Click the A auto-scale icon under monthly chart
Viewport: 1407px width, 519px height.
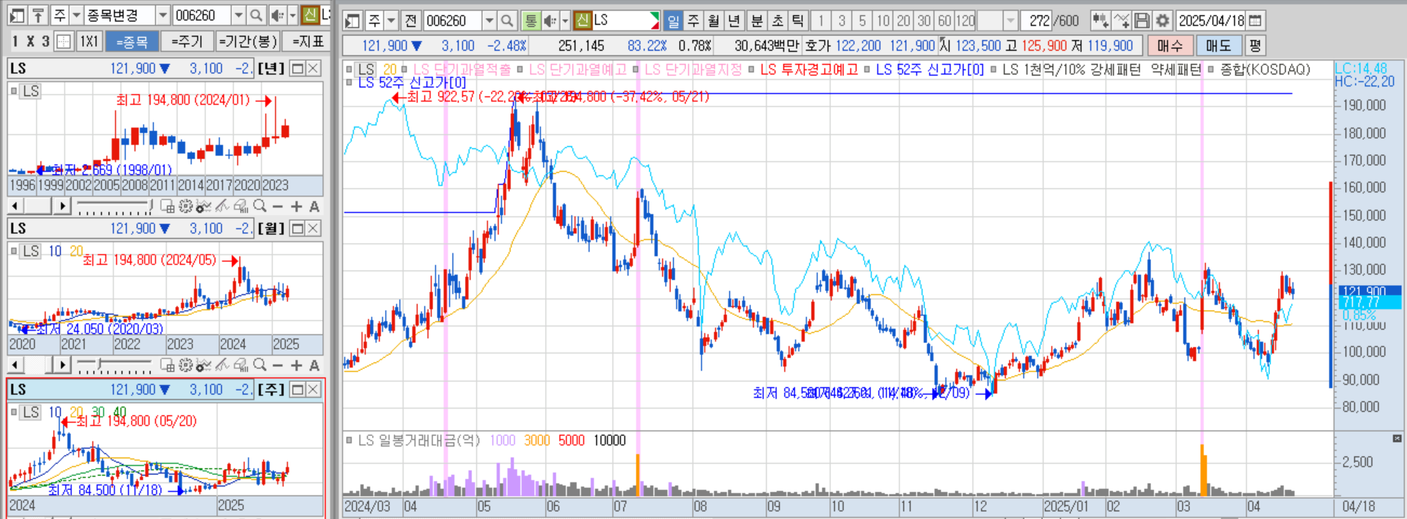click(314, 365)
